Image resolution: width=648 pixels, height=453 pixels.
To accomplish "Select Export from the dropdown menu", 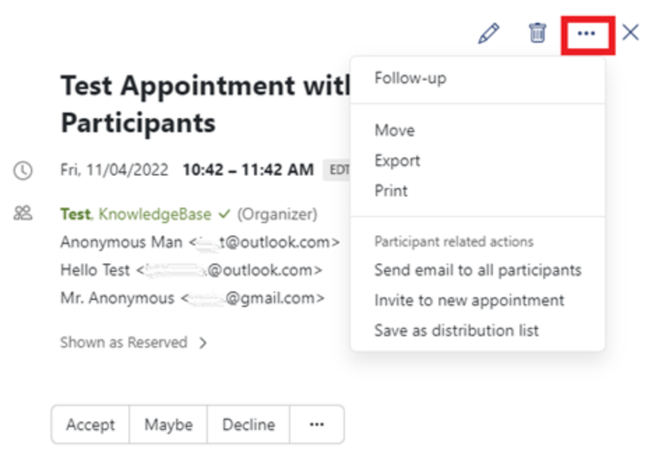I will tap(397, 160).
